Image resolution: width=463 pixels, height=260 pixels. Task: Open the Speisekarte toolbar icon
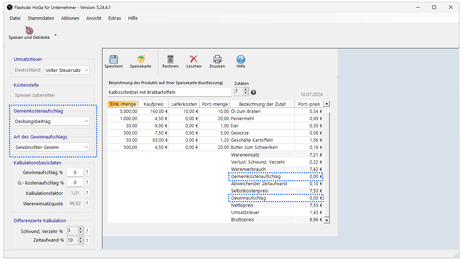click(x=140, y=59)
